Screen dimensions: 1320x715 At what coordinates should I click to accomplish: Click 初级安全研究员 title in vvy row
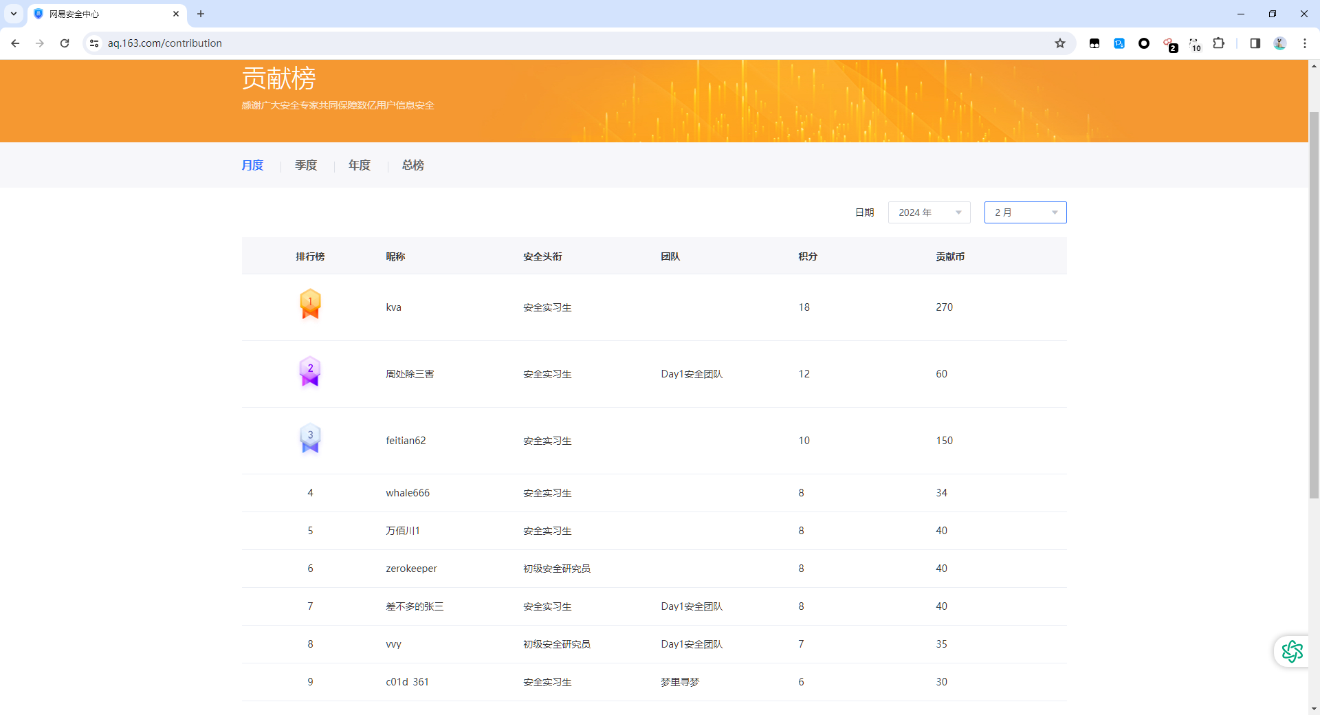[557, 644]
